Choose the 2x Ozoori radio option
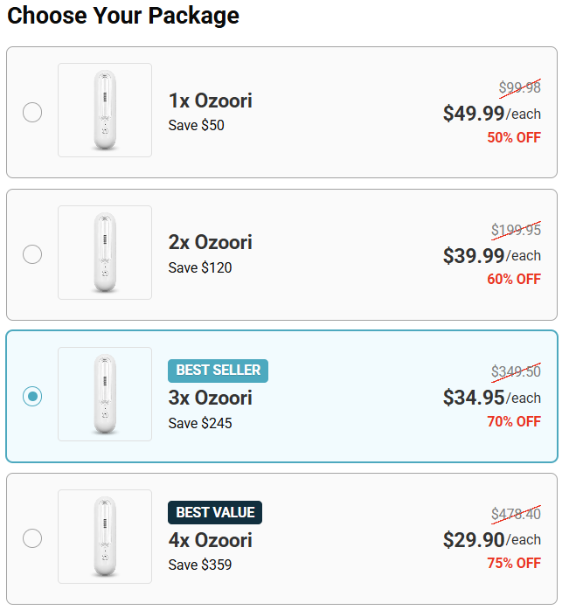The width and height of the screenshot is (569, 610). click(32, 254)
